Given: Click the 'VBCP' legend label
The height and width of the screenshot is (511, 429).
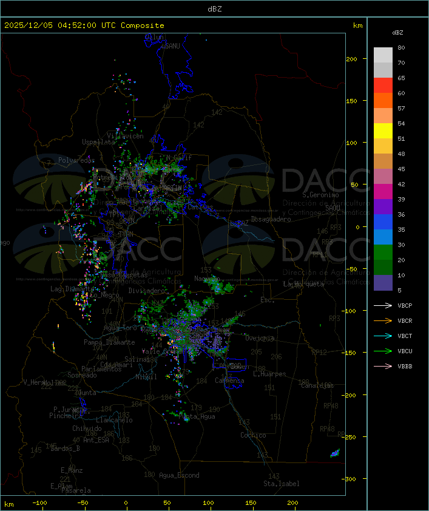Looking at the screenshot, I should tap(405, 306).
